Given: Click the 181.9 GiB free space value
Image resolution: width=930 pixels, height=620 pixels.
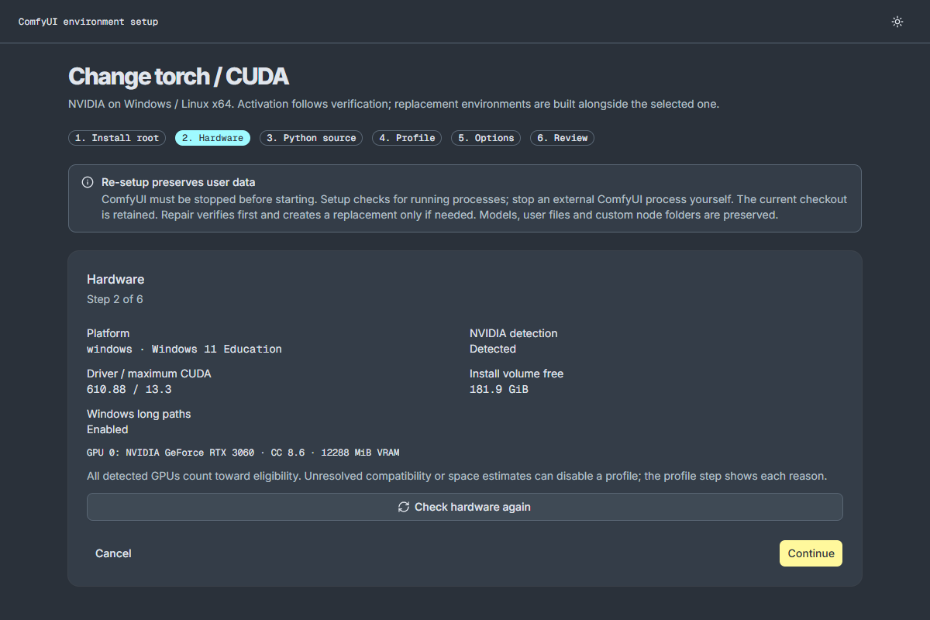Looking at the screenshot, I should click(x=499, y=389).
